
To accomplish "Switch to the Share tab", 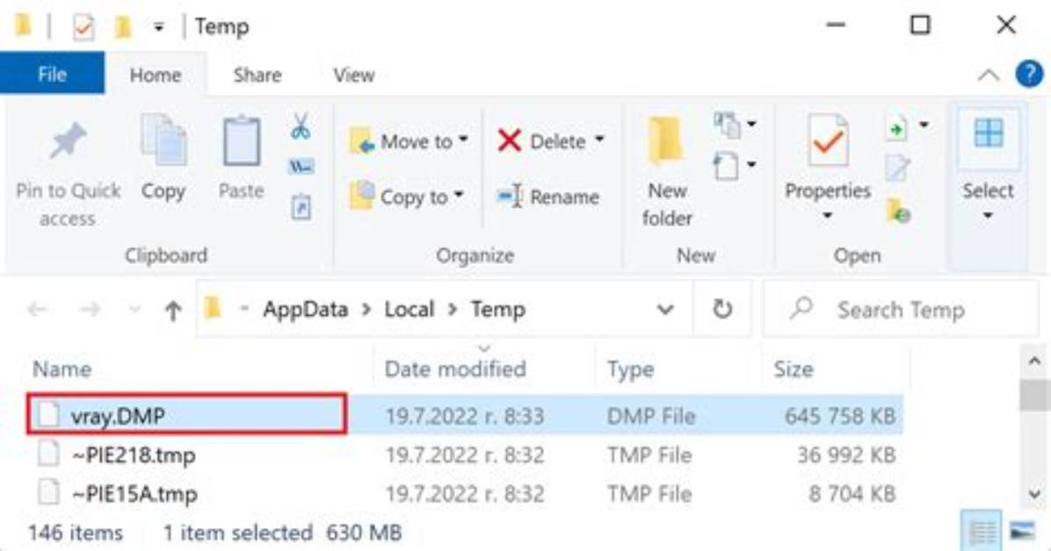I will click(257, 75).
